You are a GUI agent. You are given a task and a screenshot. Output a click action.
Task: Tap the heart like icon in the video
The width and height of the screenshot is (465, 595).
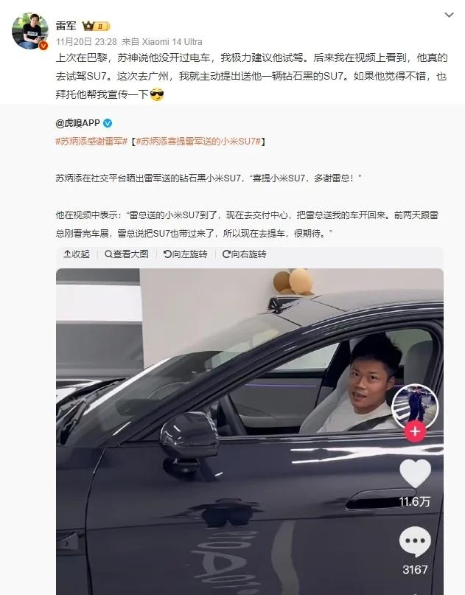pos(415,473)
